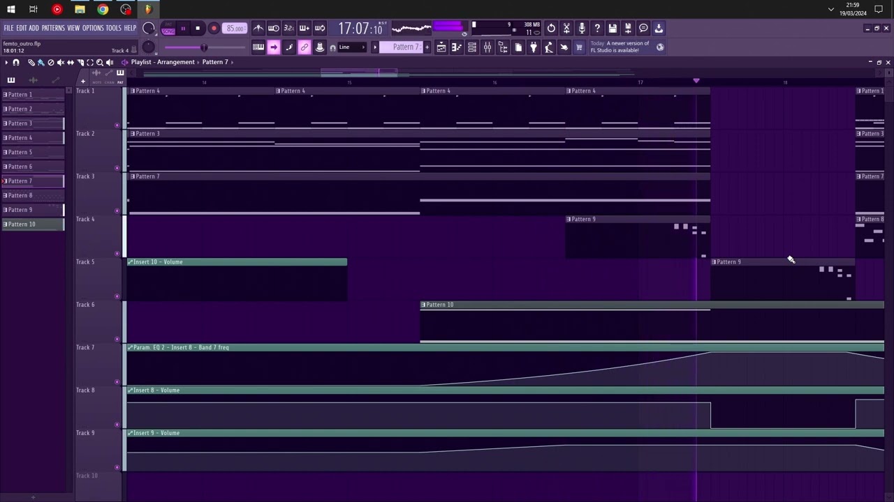The height and width of the screenshot is (502, 894).
Task: Select the playlist Delete circle-slash tool
Action: pyautogui.click(x=51, y=62)
